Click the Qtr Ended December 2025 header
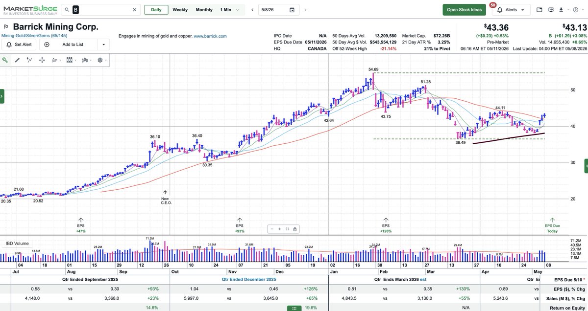 click(x=249, y=280)
